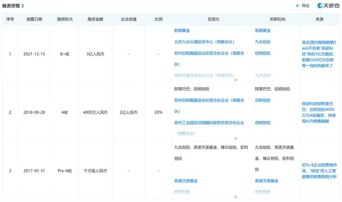Click the 企业估值 column header
The width and height of the screenshot is (342, 202).
(129, 19)
